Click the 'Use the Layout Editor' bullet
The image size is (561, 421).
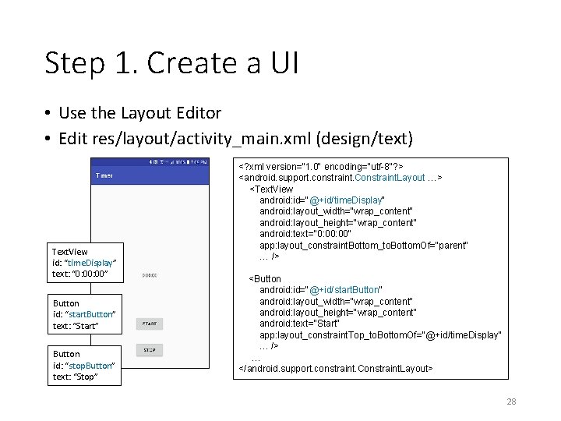point(140,113)
